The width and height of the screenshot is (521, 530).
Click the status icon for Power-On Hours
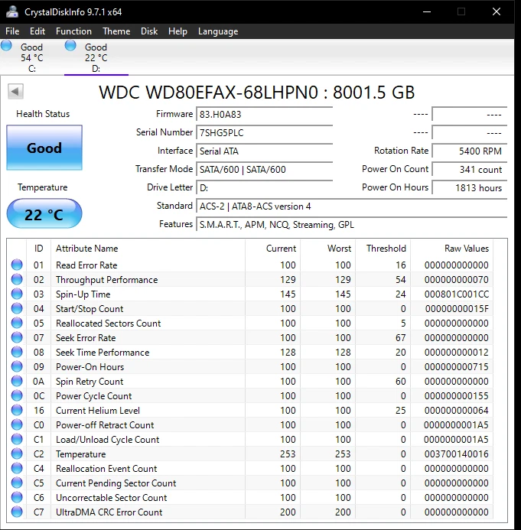pos(17,366)
